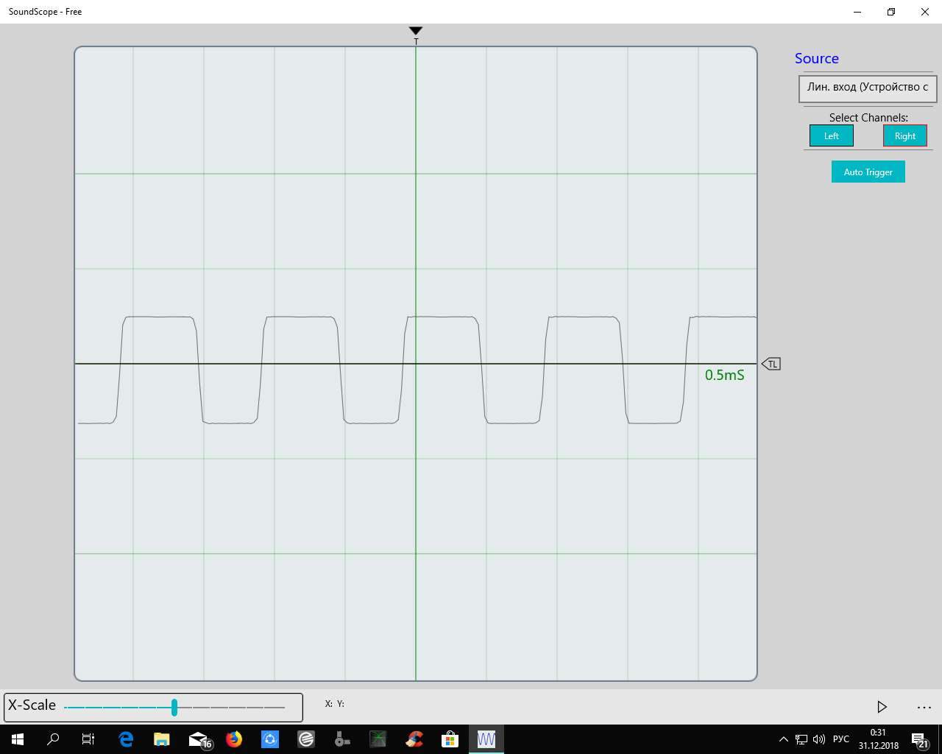942x754 pixels.
Task: Toggle the Left channel button
Action: click(831, 136)
